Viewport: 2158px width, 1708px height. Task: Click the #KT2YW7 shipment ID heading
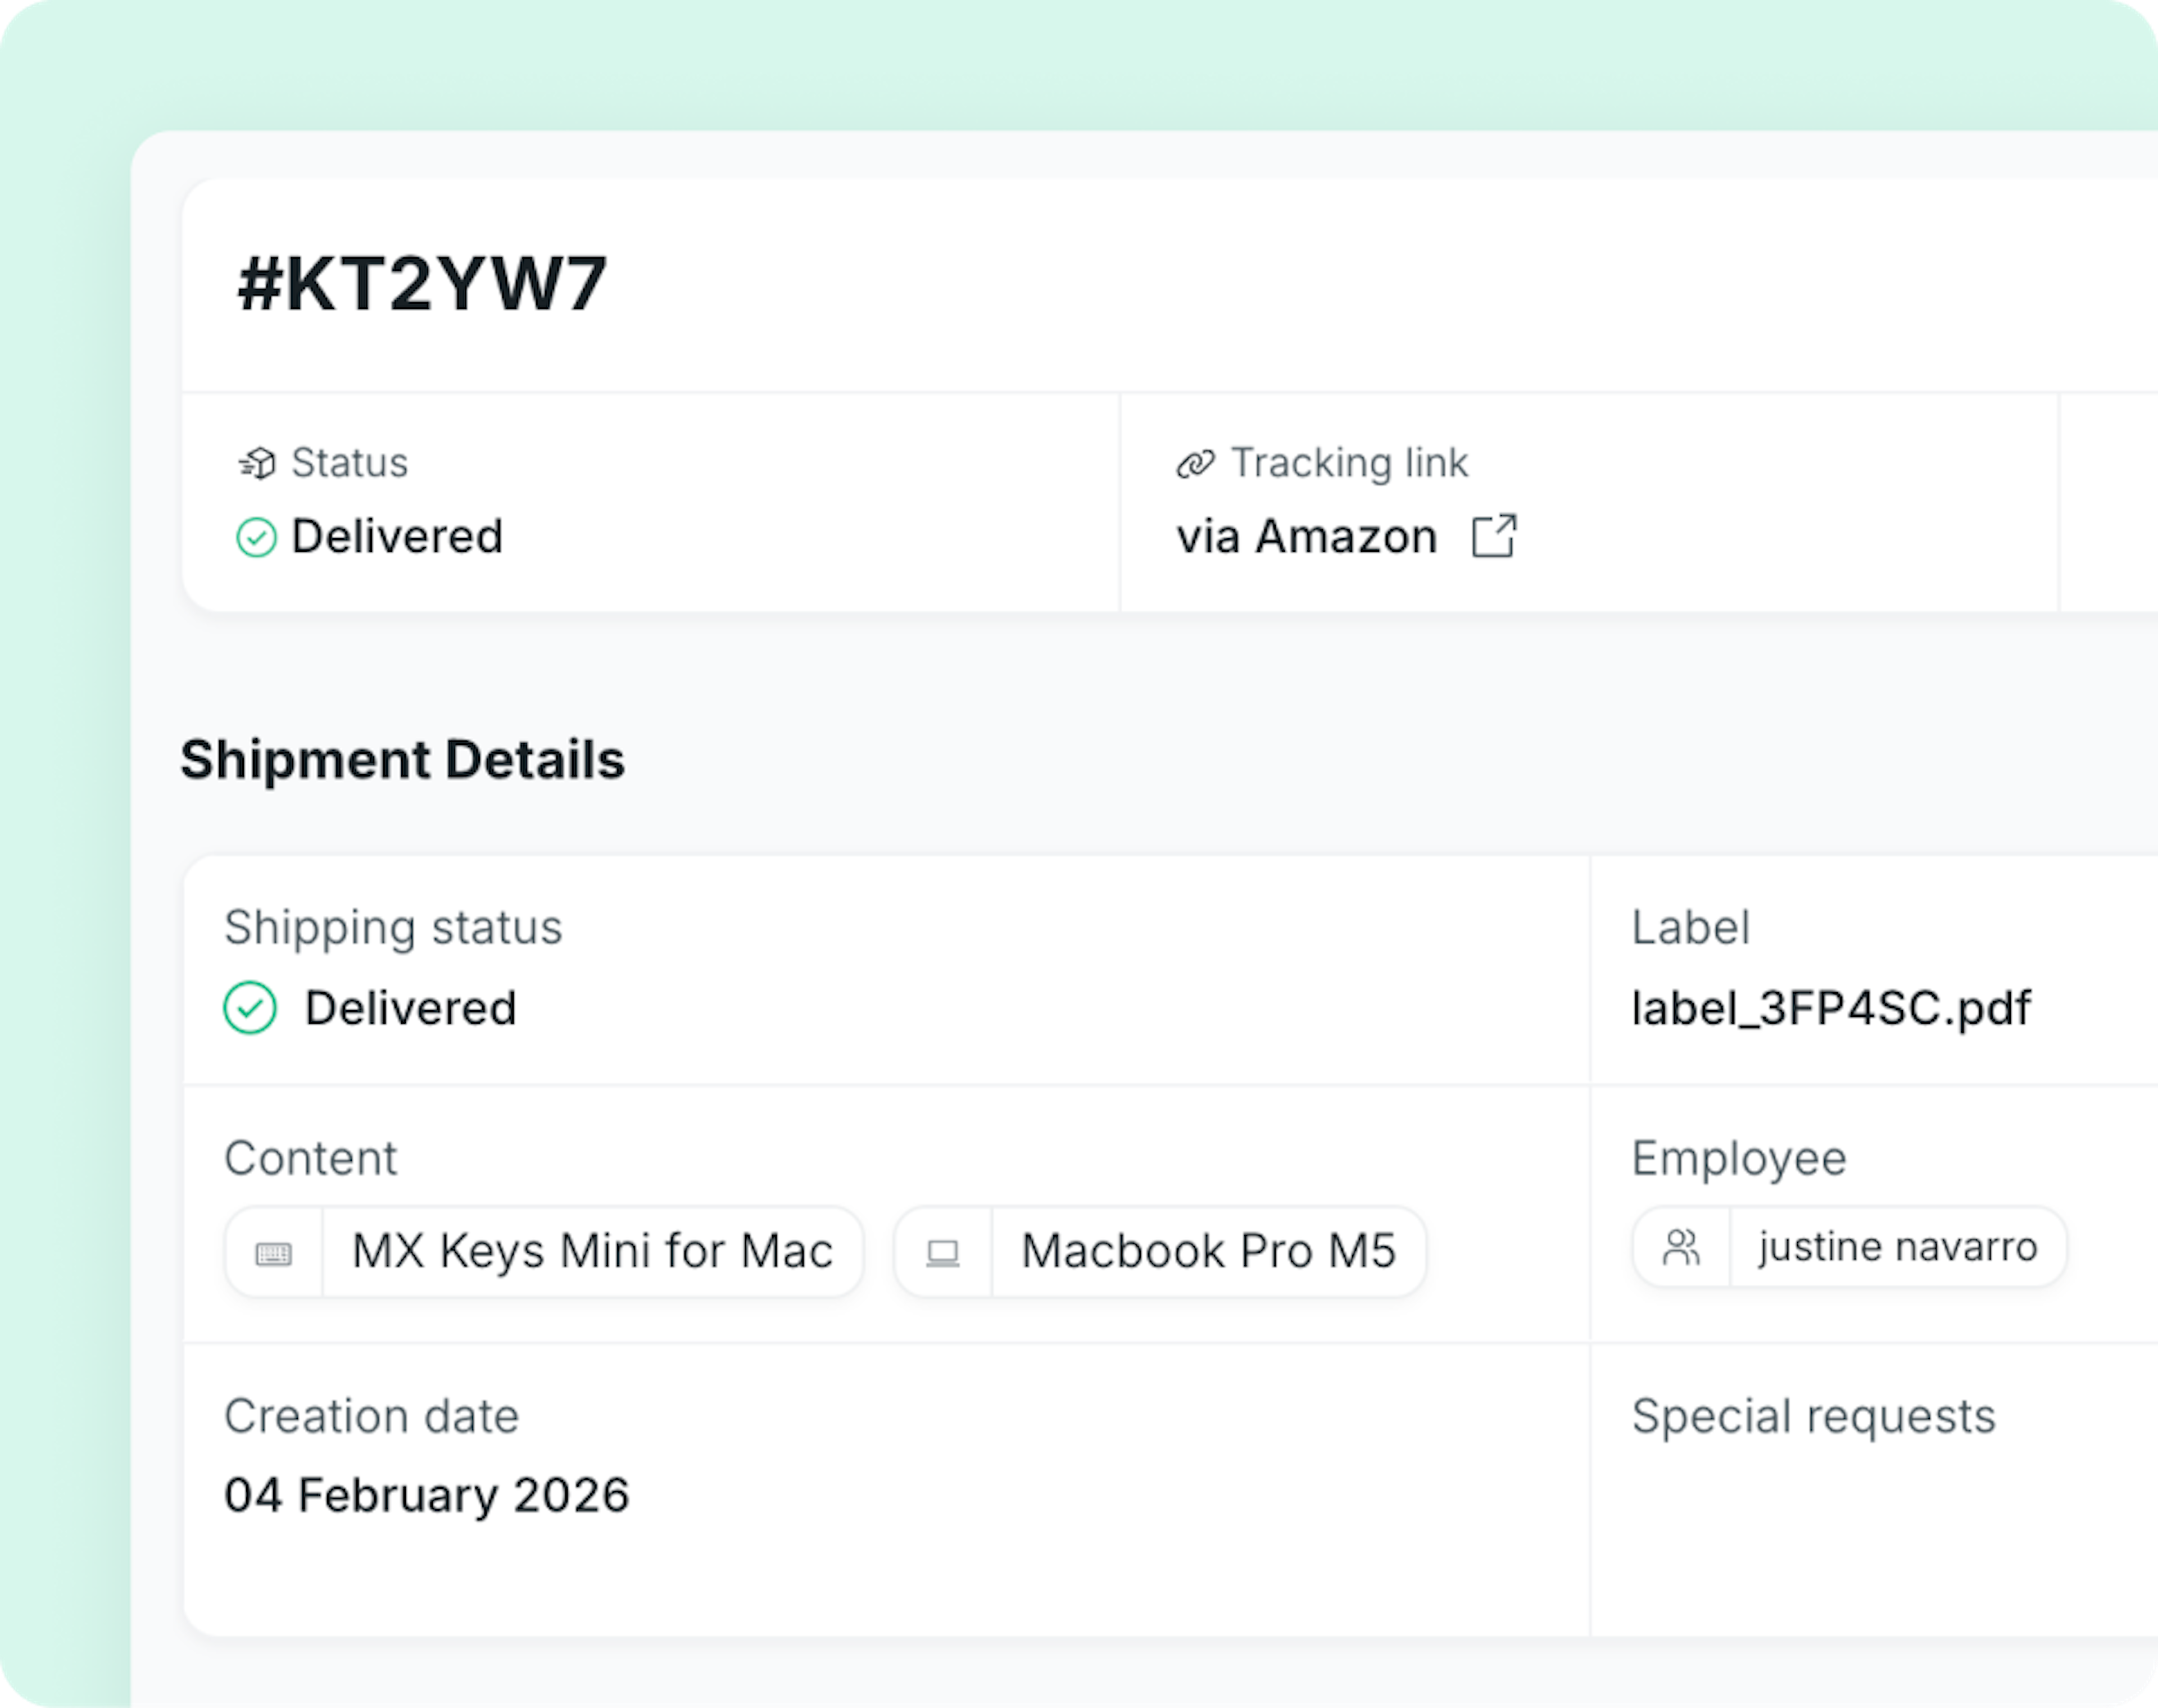coord(422,284)
